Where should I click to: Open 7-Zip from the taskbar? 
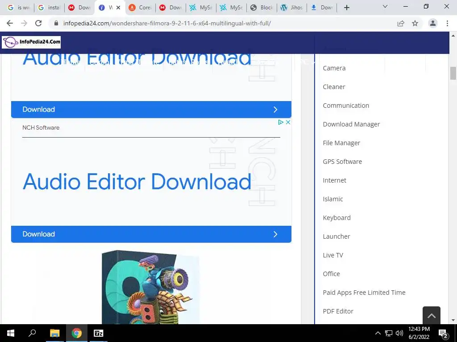[x=99, y=333]
